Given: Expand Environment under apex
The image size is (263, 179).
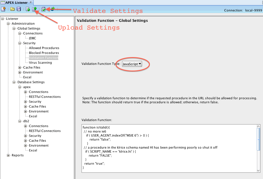Looking at the screenshot, I should [x=25, y=111].
